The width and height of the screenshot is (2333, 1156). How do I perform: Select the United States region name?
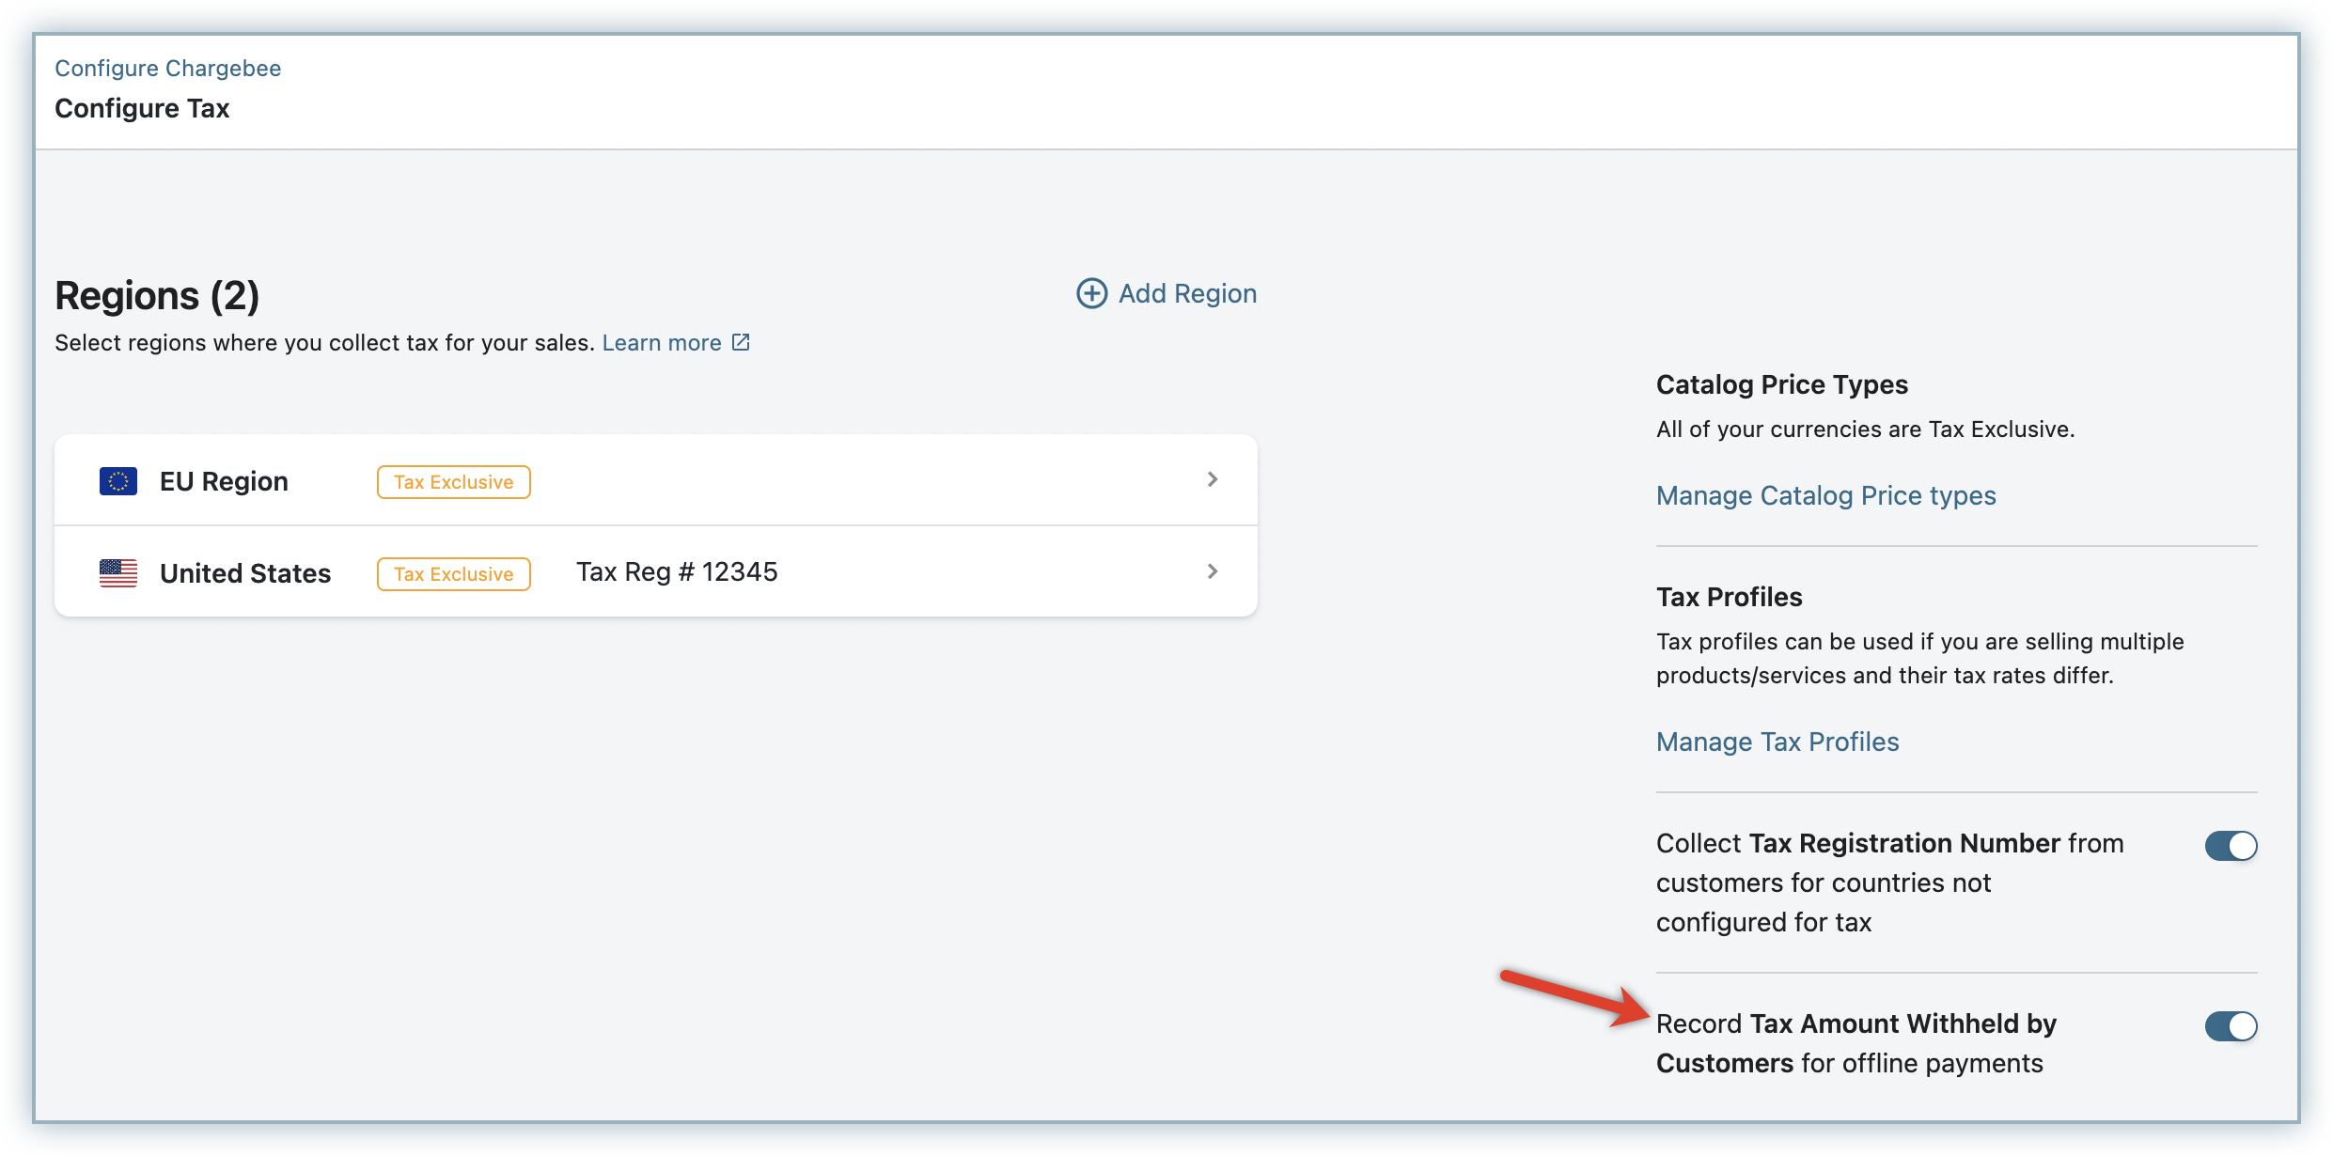click(245, 573)
